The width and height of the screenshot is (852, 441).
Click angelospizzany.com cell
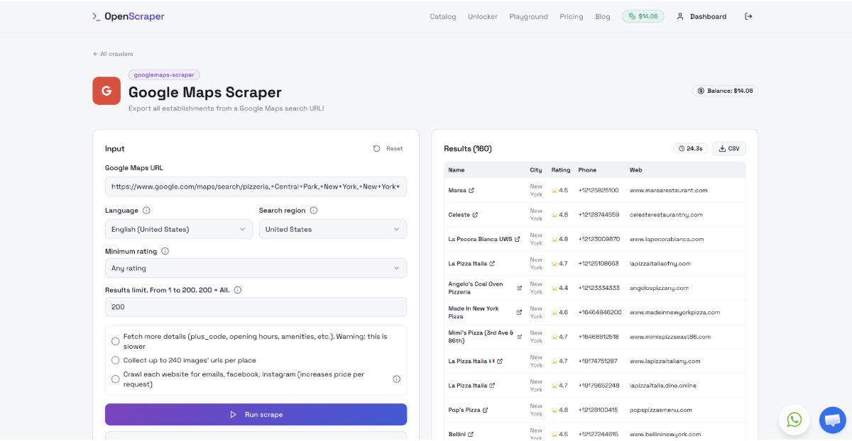pos(660,288)
